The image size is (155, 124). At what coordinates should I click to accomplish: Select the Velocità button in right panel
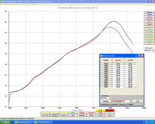click(149, 19)
